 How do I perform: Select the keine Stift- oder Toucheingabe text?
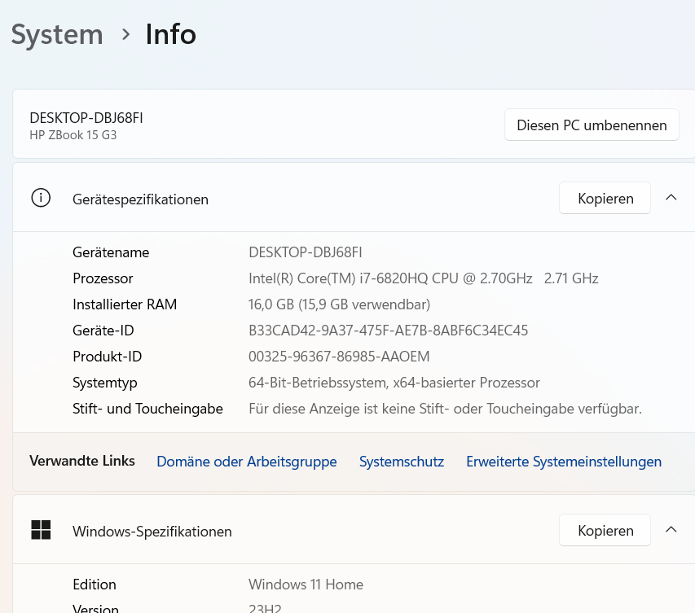[445, 409]
